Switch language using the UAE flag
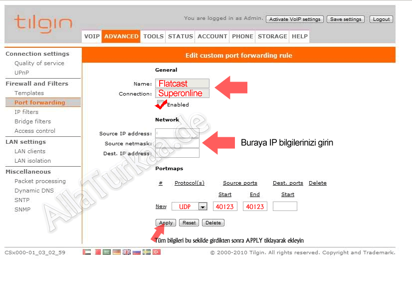The image size is (412, 307). [x=87, y=252]
